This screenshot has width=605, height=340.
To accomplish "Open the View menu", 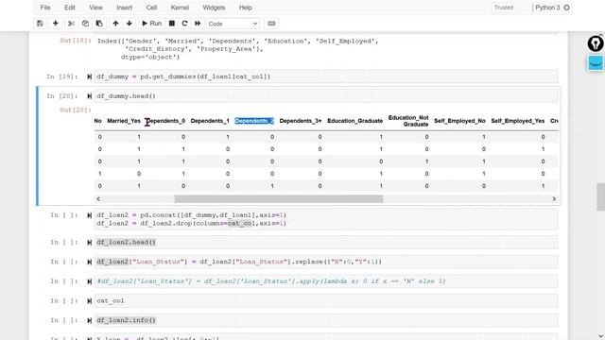I will [x=95, y=8].
